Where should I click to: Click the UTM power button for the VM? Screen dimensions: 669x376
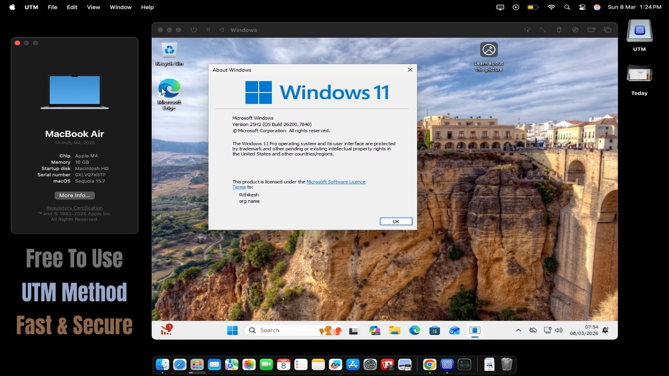tap(193, 30)
